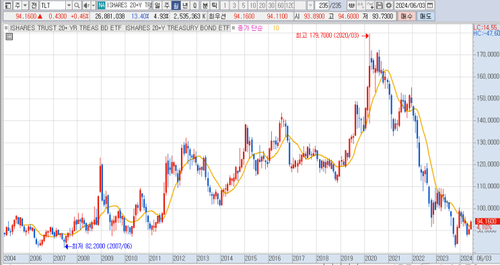This screenshot has width=500, height=265.
Task: Select interval 30 button
Action: 271,5
